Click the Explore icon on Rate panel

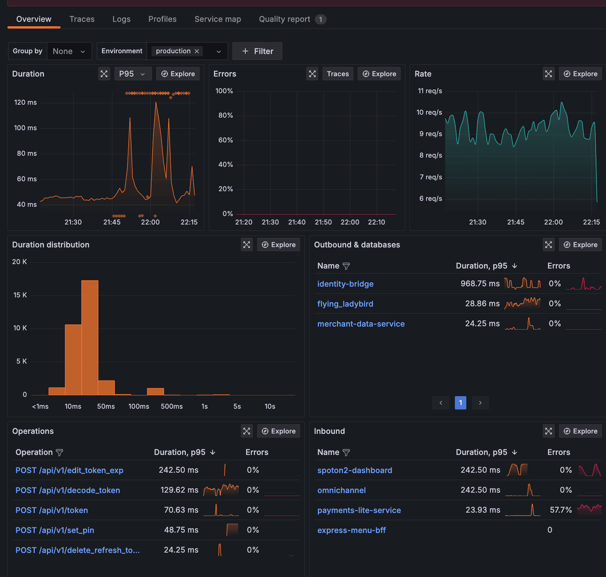(x=580, y=74)
